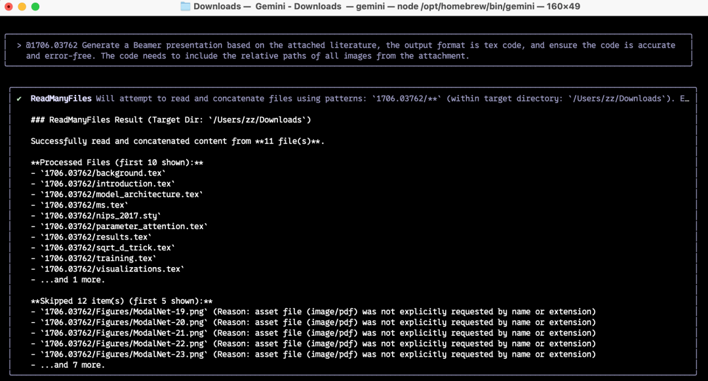
Task: Click the window title text 'Gemini - Downloads'
Action: pos(298,7)
